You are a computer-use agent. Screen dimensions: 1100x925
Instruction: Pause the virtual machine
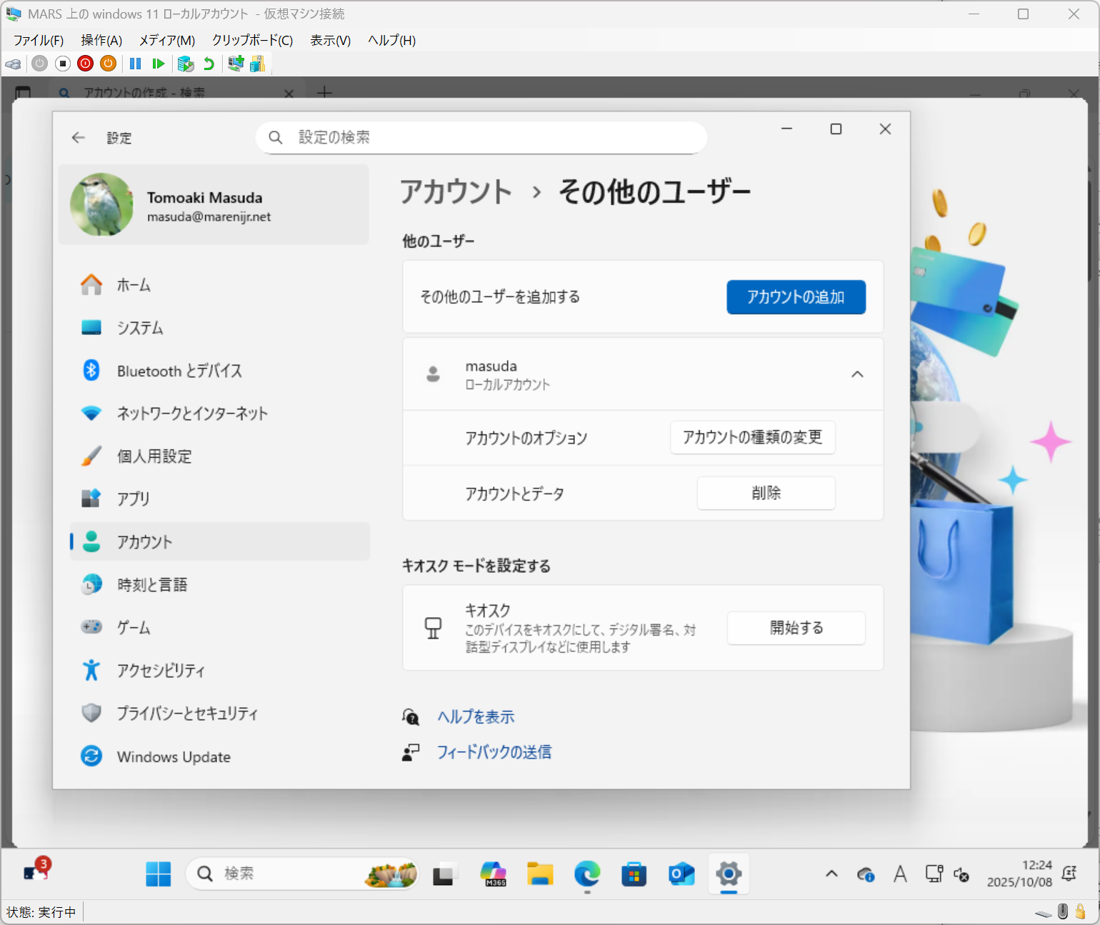pyautogui.click(x=135, y=64)
